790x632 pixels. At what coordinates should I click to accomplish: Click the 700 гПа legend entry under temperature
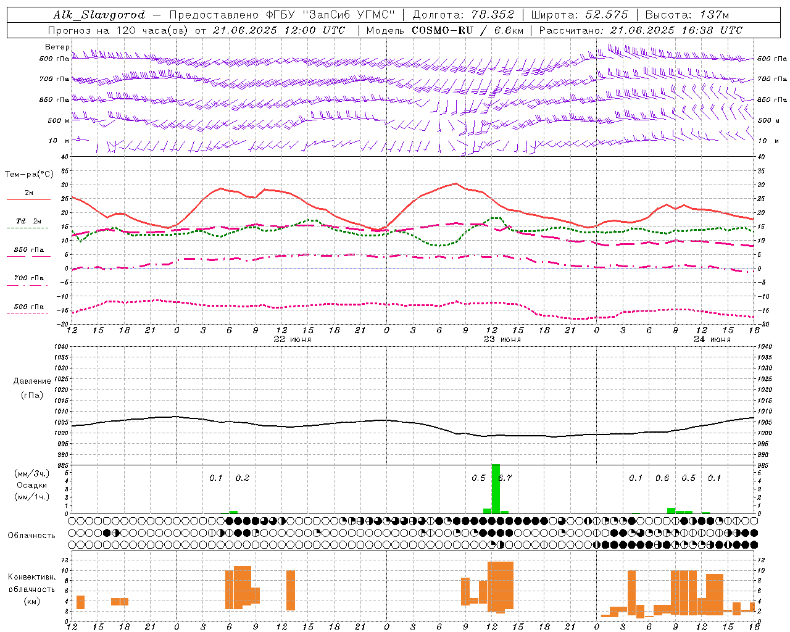coord(28,278)
